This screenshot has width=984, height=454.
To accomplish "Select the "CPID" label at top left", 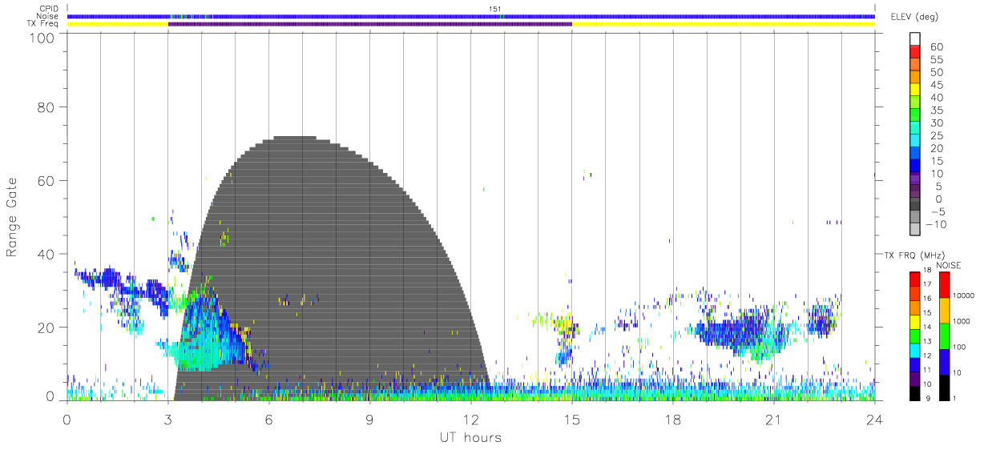I will pos(50,9).
